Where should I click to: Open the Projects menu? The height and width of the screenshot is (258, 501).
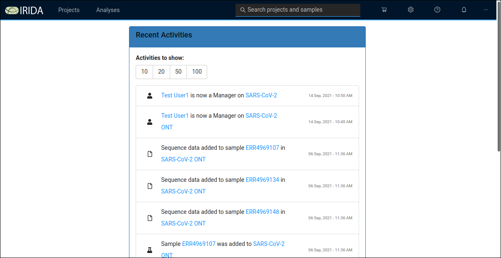click(x=69, y=10)
